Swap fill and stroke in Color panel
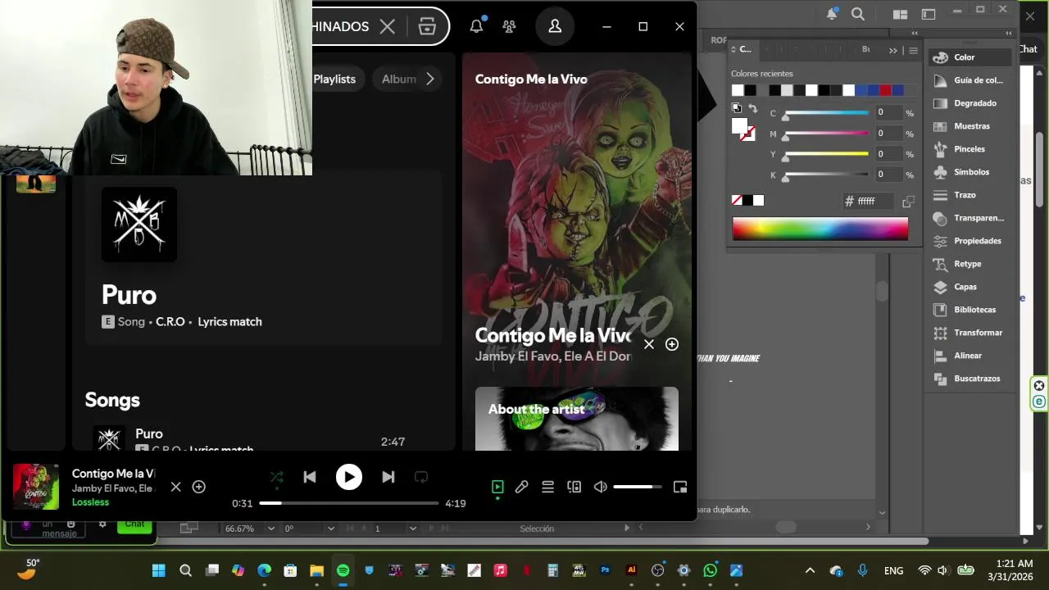Image resolution: width=1049 pixels, height=590 pixels. [x=752, y=108]
